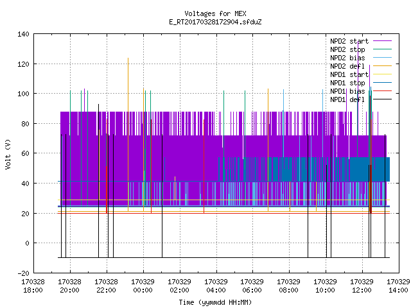
Task: Click the black NPD1 defl legend line
Action: click(x=383, y=99)
